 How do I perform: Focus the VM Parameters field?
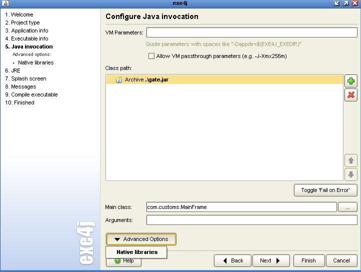click(252, 32)
